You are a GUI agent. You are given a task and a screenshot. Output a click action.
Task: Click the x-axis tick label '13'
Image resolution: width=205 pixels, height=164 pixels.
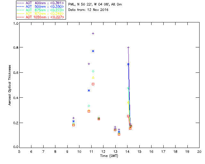click(115, 152)
